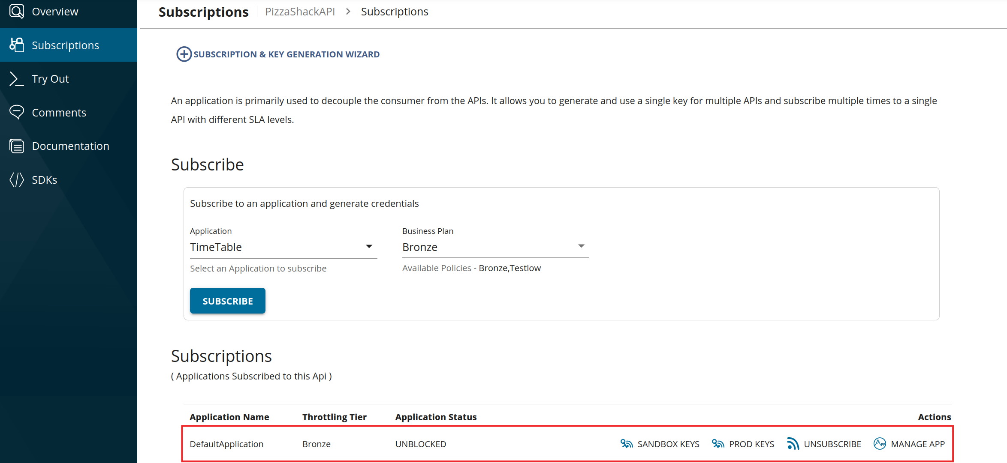This screenshot has width=1007, height=463.
Task: Click the Overview magnifier icon
Action: point(17,12)
